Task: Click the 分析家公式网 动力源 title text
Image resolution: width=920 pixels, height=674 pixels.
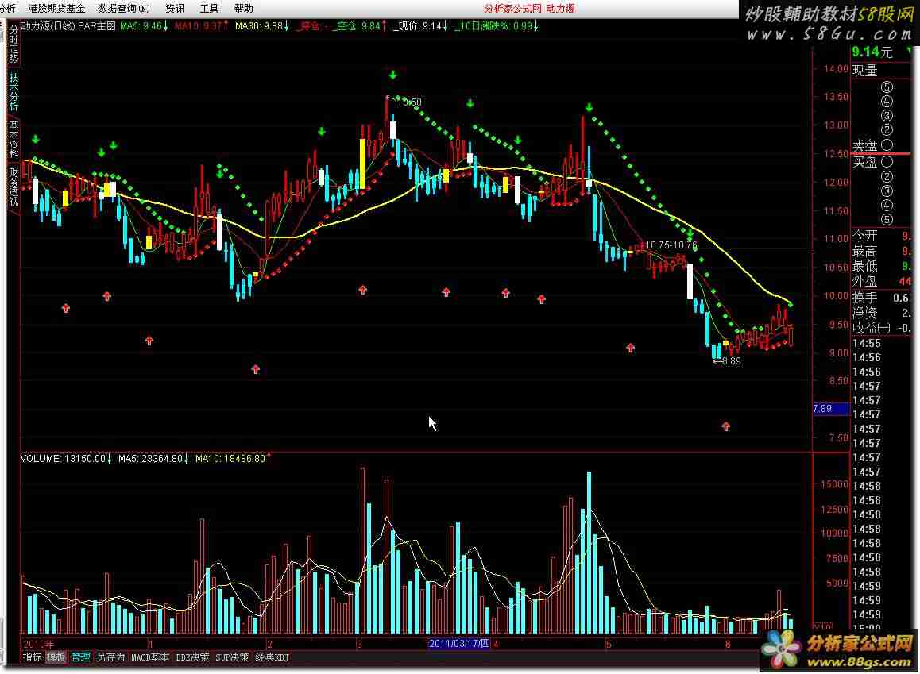Action: pos(529,8)
